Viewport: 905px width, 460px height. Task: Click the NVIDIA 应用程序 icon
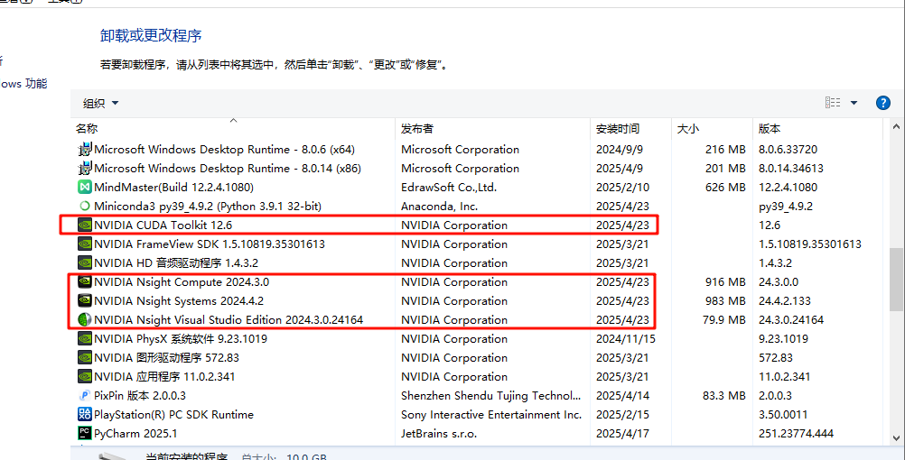coord(85,377)
